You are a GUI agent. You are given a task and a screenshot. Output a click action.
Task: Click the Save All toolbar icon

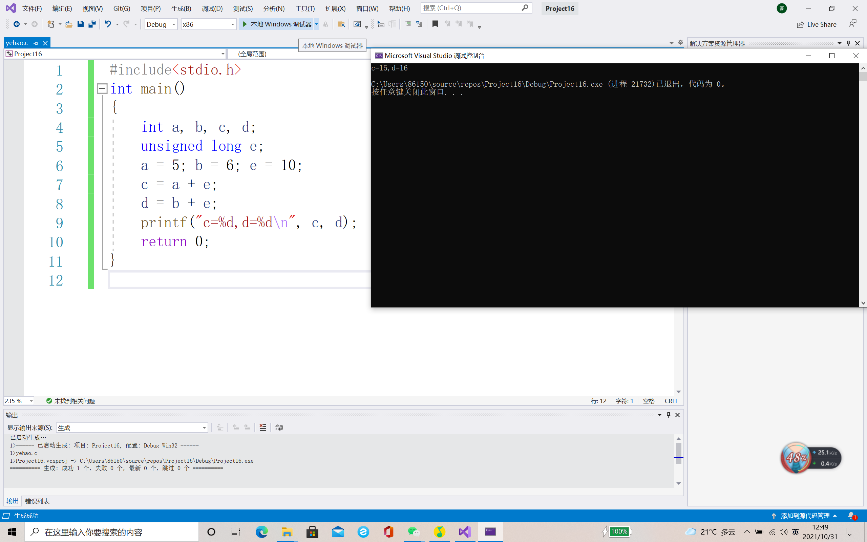tap(92, 24)
